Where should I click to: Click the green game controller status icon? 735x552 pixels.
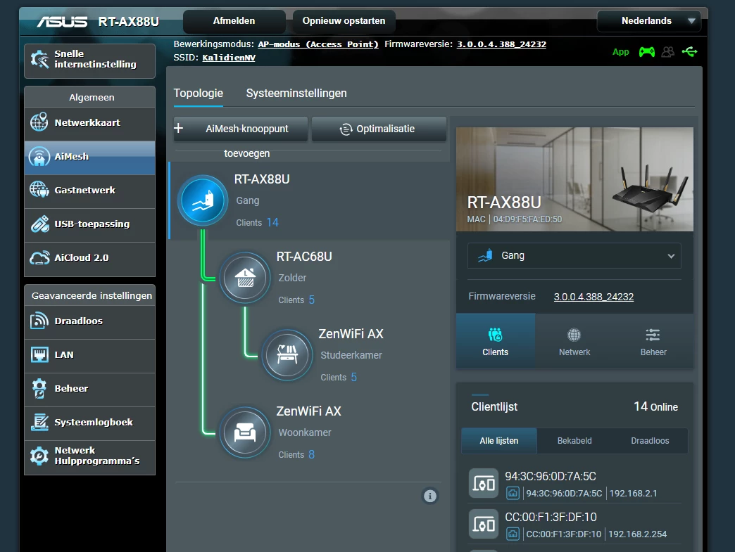click(647, 51)
